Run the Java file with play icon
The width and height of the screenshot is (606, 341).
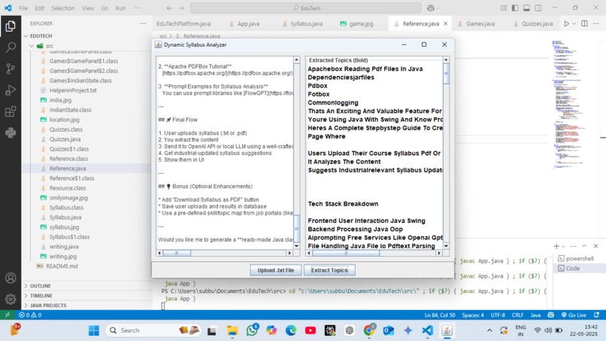[566, 23]
